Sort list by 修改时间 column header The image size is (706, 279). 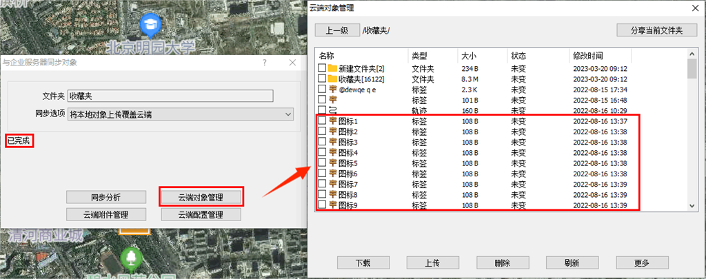click(588, 55)
